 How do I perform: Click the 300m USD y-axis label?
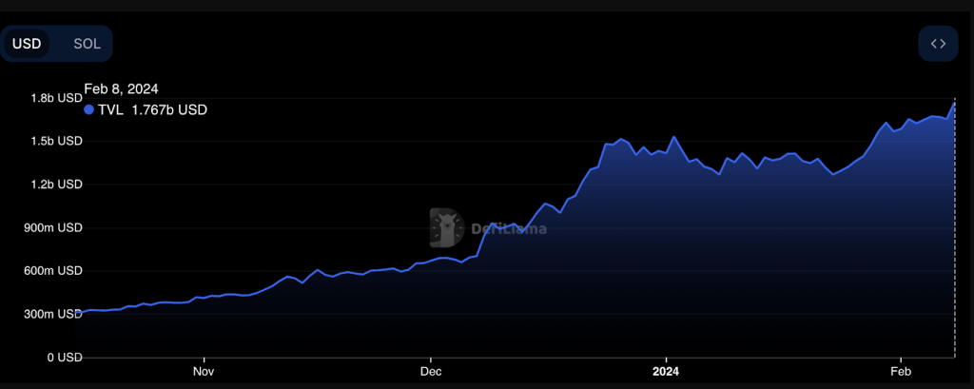(53, 314)
